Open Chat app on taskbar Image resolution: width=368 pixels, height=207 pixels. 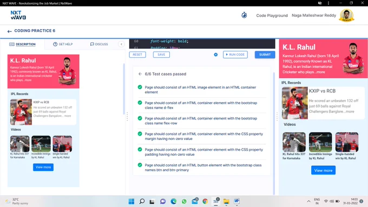(x=163, y=202)
